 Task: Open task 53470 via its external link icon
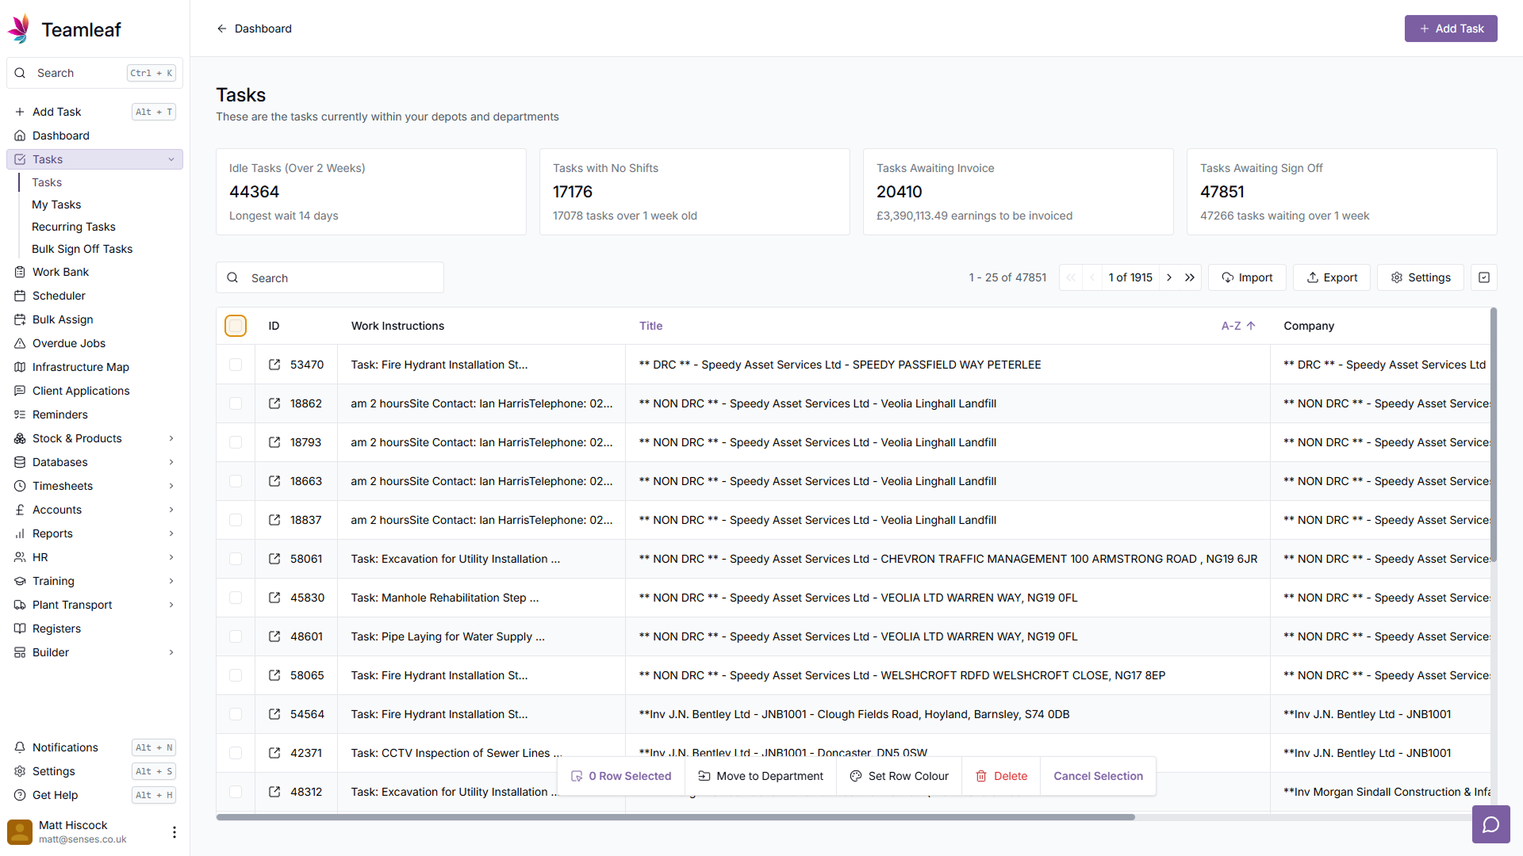(274, 365)
